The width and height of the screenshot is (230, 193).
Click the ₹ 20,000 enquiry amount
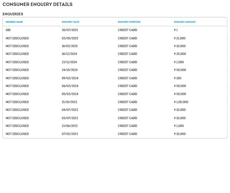tap(180, 54)
